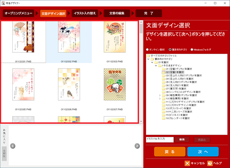
Task: Click the left arrow in favorites strip
Action: [13, 146]
